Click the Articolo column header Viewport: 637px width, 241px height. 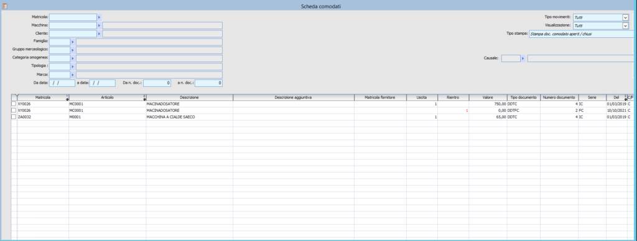(x=107, y=98)
